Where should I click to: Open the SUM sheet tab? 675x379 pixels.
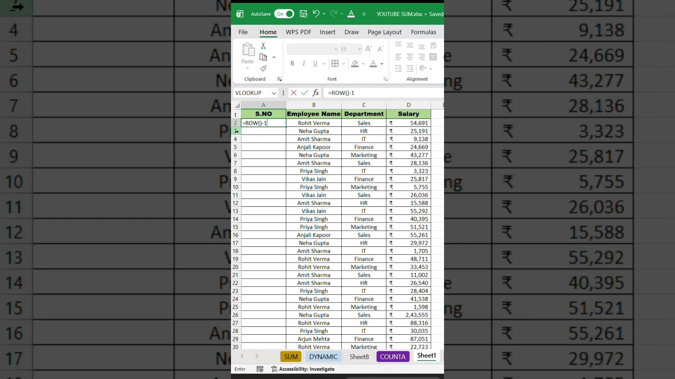click(291, 357)
